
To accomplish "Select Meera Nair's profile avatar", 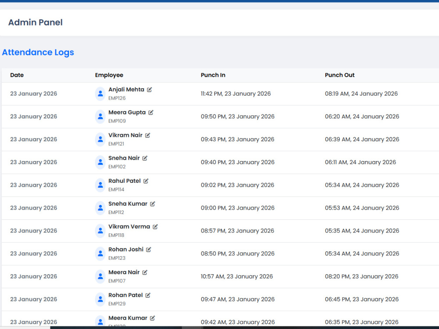I will [x=100, y=276].
